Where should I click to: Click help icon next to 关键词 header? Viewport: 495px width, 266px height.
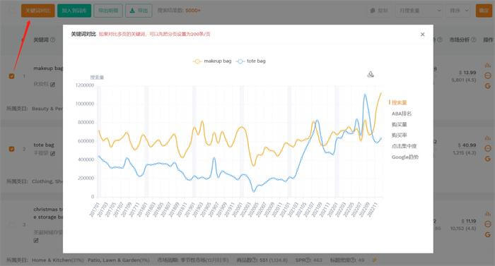coord(53,40)
